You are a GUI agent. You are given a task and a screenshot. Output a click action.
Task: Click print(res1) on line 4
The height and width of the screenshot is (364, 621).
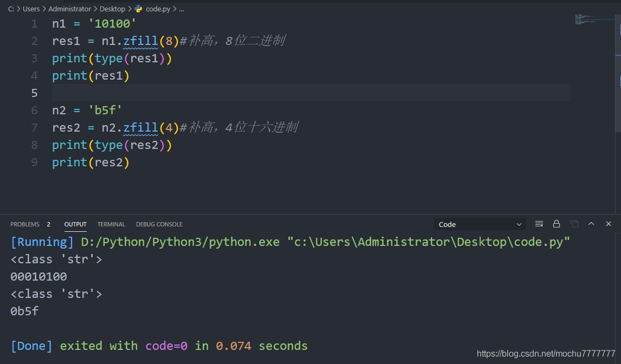pos(90,76)
